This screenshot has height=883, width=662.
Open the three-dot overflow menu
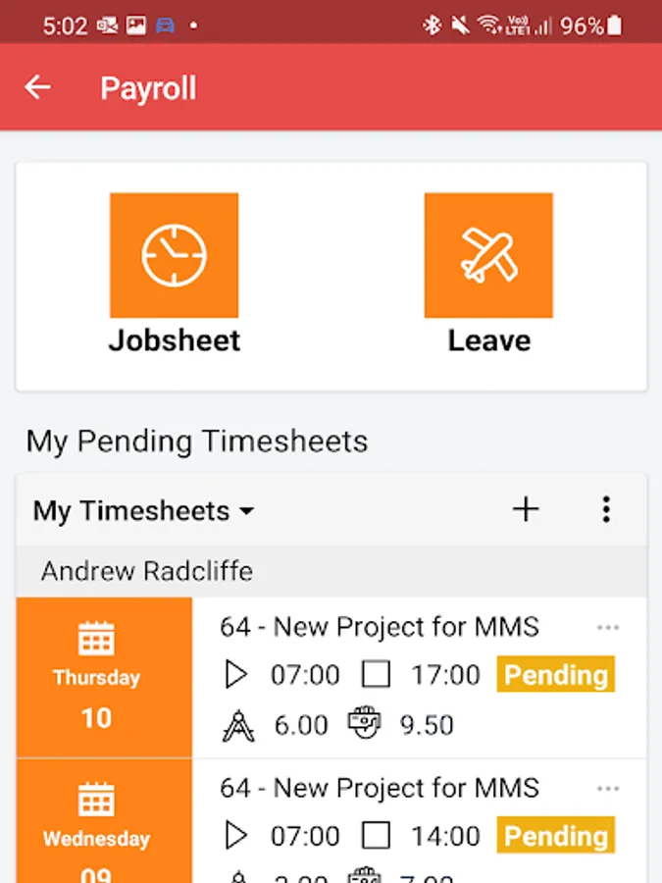pyautogui.click(x=606, y=509)
